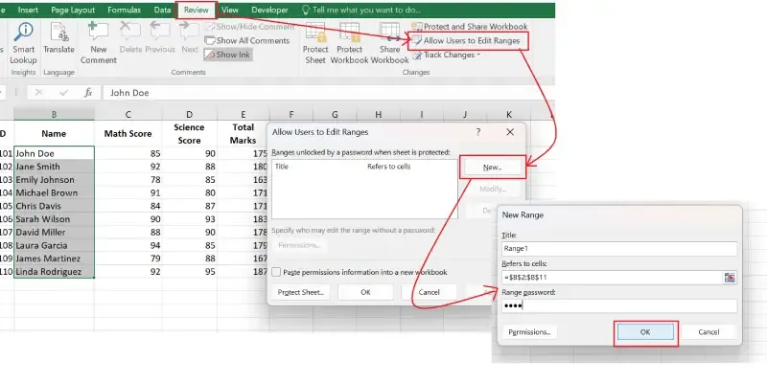Image resolution: width=767 pixels, height=382 pixels.
Task: Go to Next comment
Action: 190,38
